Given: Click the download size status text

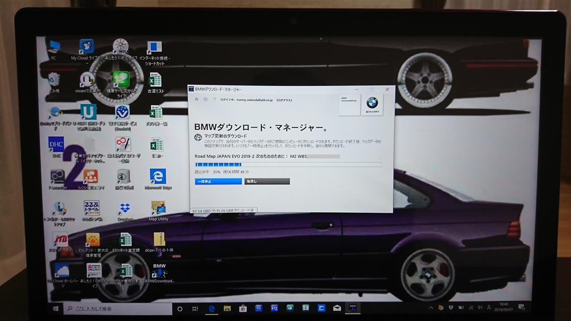Looking at the screenshot, I should pos(223,210).
